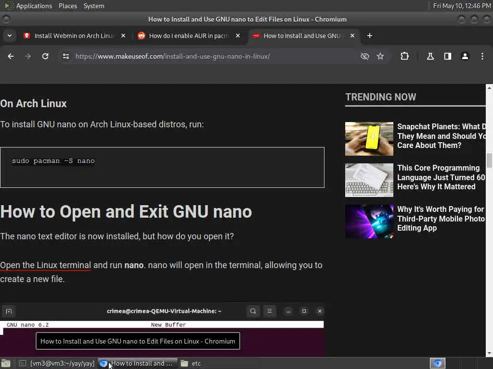Click the terminal hamburger menu in screenshot
The height and width of the screenshot is (369, 493).
270,311
